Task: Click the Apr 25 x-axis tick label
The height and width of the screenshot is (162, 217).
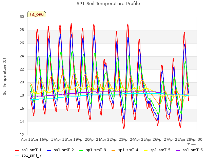Action: pyautogui.click(x=140, y=140)
